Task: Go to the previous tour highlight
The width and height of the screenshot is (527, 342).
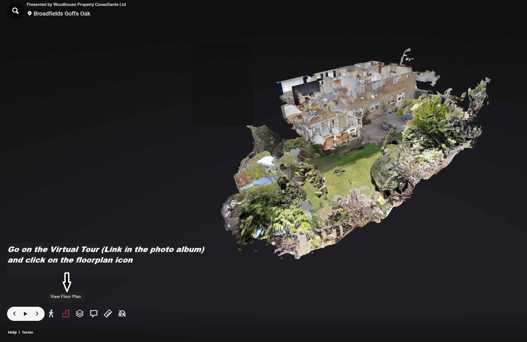Action: coord(14,314)
